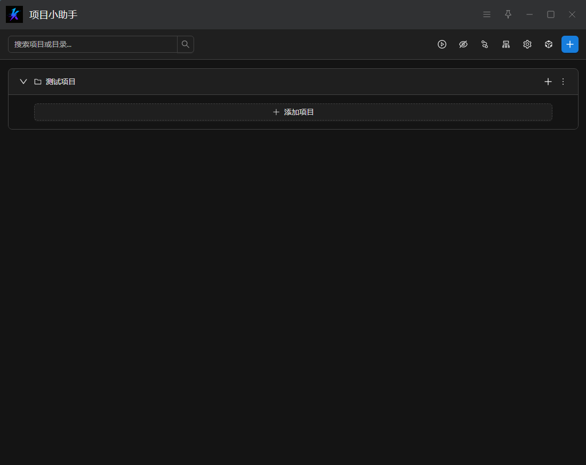Click the play circle toolbar icon
Screen dimensions: 586x465
(441, 44)
